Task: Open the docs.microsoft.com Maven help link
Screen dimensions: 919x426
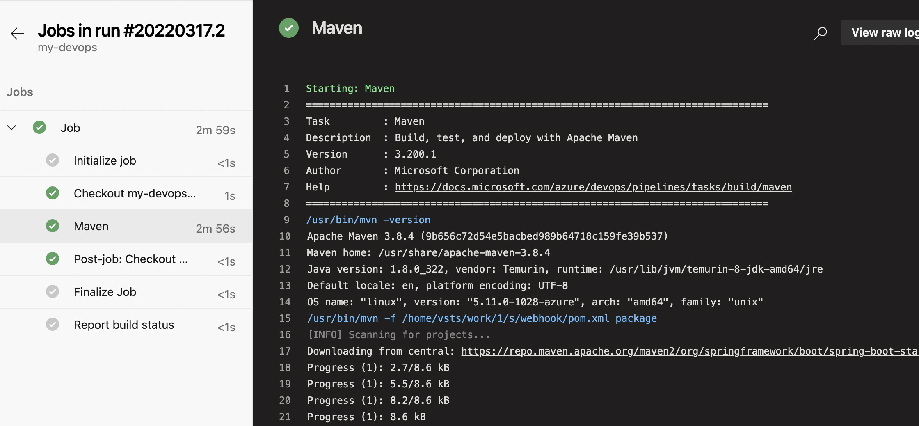Action: (x=593, y=187)
